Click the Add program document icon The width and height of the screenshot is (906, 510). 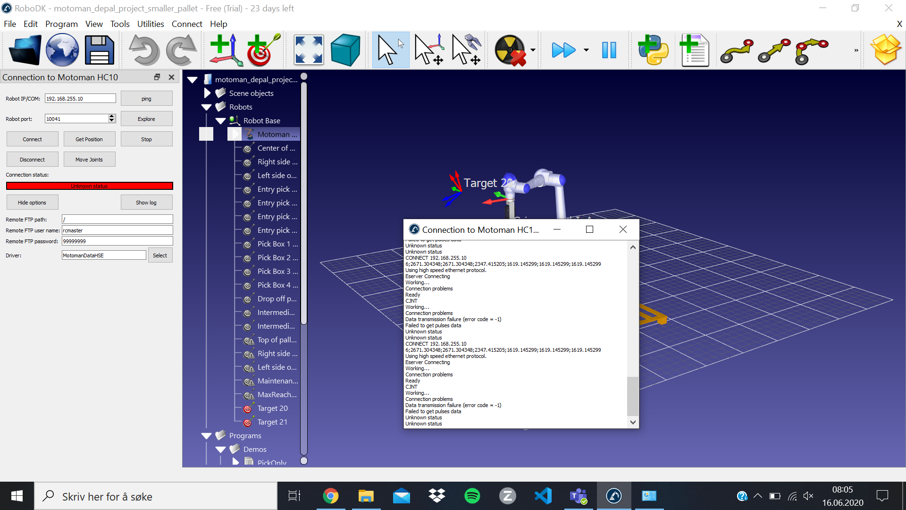coord(694,50)
